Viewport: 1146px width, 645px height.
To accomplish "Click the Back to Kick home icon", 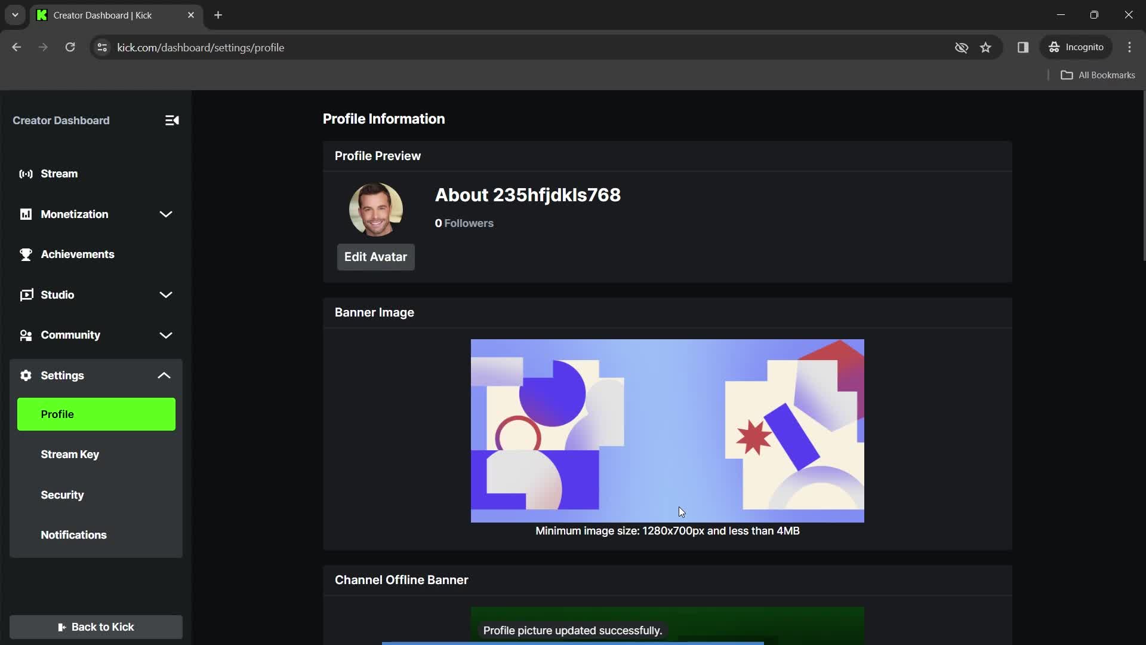I will tap(61, 627).
